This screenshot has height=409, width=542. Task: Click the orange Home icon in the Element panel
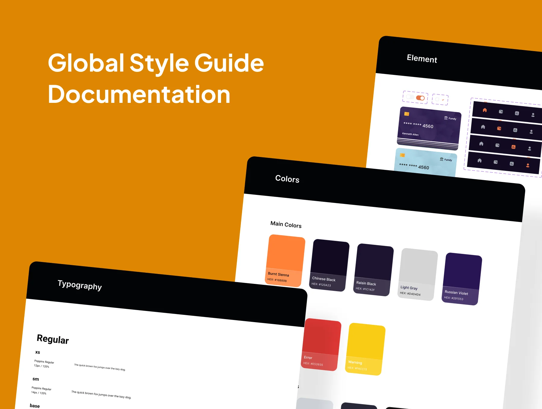(485, 110)
